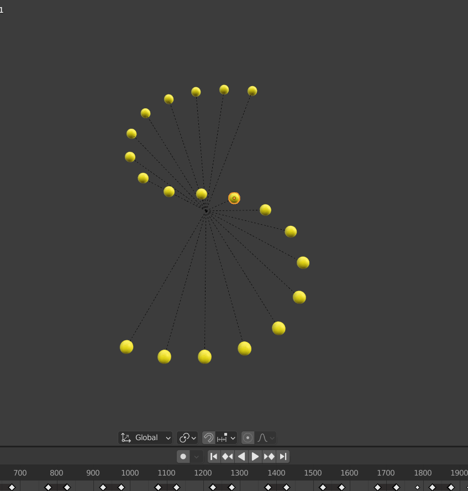Click frame label 1800 on timeline
The image size is (468, 491).
[423, 473]
